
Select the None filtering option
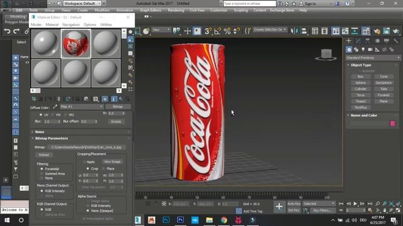[x=42, y=178]
